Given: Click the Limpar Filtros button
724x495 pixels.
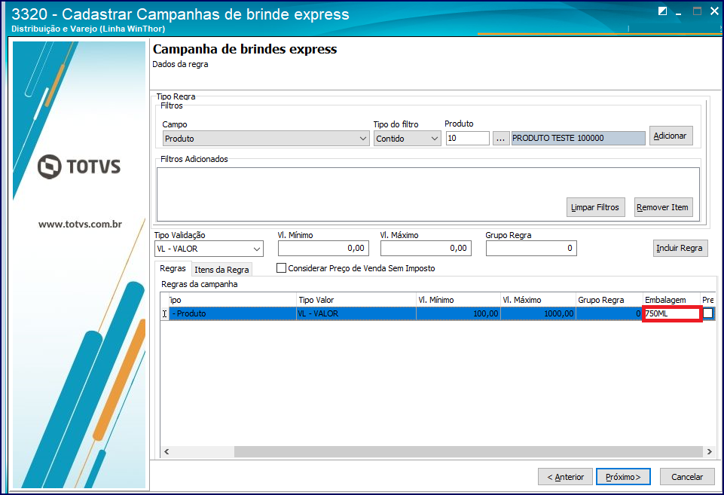Looking at the screenshot, I should 595,207.
